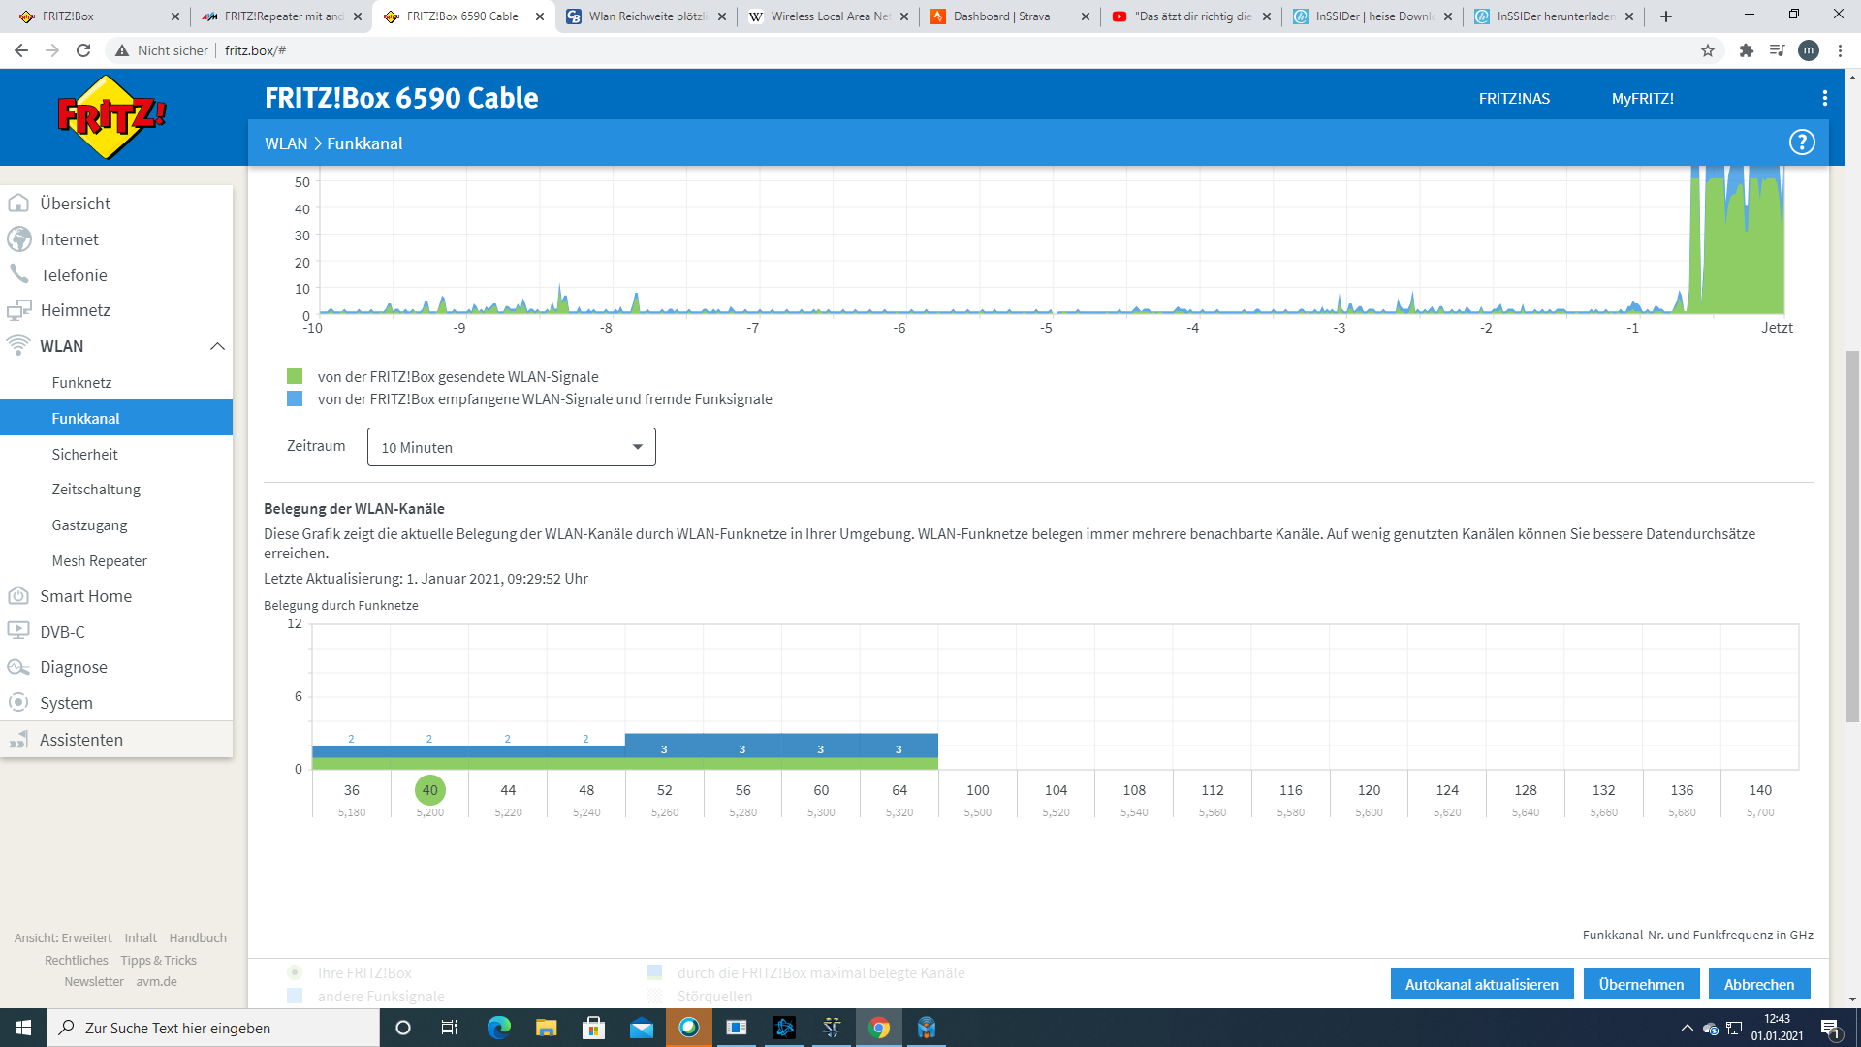Bookmark page with star icon

pos(1708,50)
